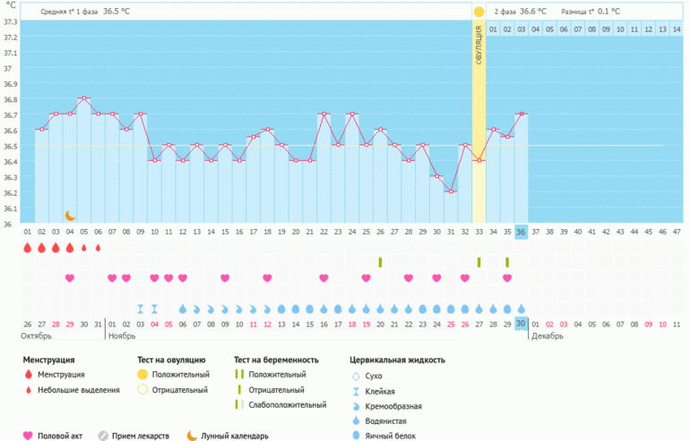
Task: Select the menstruation drop on cycle day 01
Action: tap(27, 248)
